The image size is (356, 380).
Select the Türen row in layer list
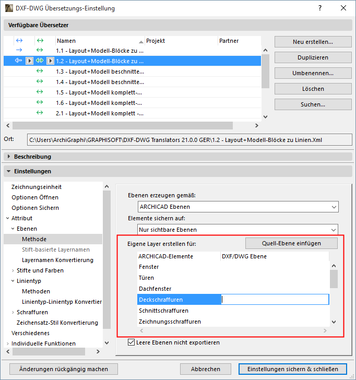coord(233,278)
